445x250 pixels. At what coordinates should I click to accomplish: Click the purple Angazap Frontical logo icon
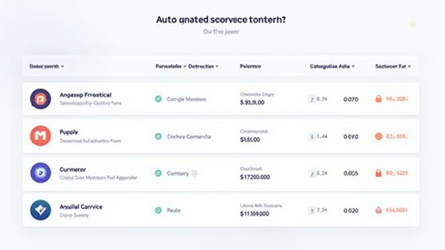tap(40, 99)
